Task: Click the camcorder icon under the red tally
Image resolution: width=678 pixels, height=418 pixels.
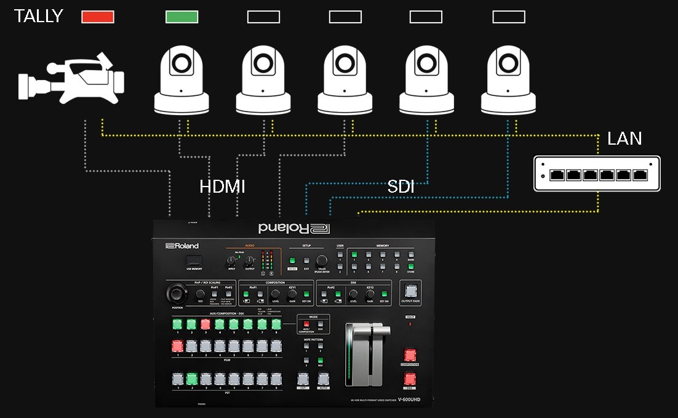Action: [x=71, y=80]
